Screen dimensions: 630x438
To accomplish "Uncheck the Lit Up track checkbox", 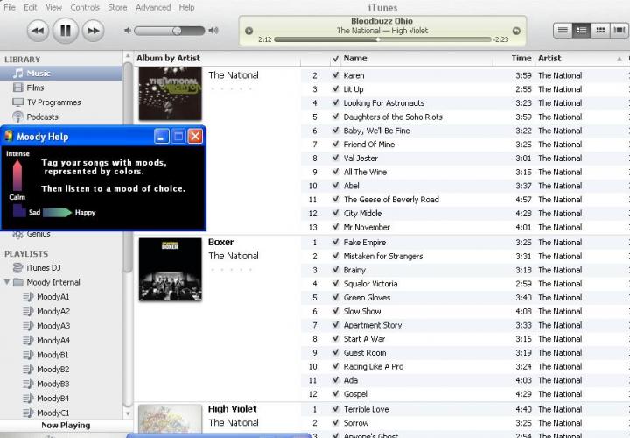I will [x=335, y=88].
